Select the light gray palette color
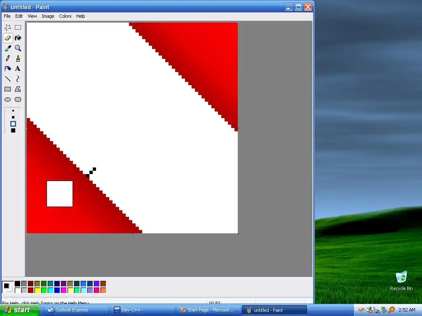 [x=24, y=290]
